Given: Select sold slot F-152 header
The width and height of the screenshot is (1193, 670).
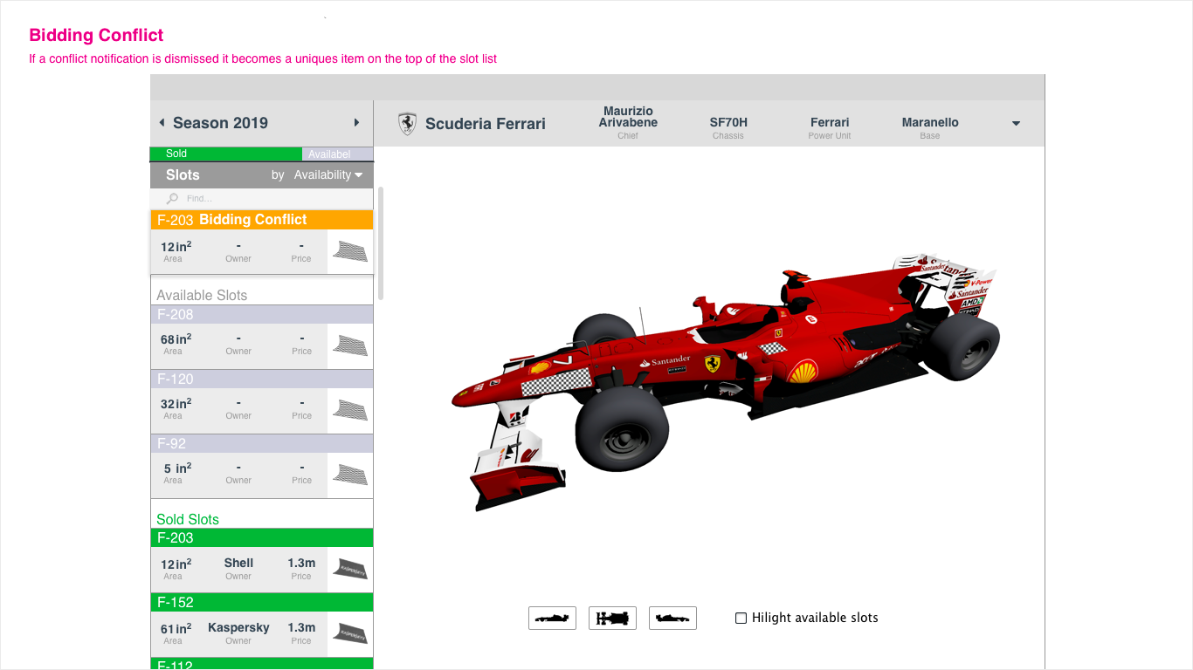Looking at the screenshot, I should 262,602.
